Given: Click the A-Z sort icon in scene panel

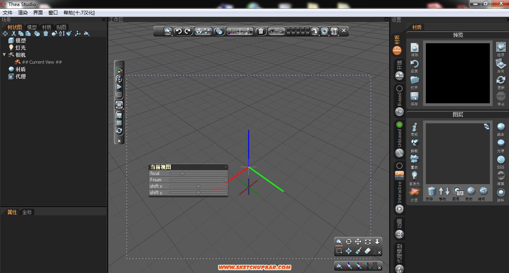Looking at the screenshot, I should (x=62, y=34).
